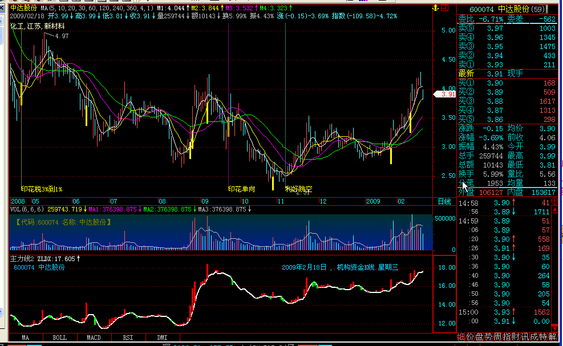Screen dimensions: 563x346
Task: Open the 讯 (news) tab
Action: pyautogui.click(x=525, y=337)
